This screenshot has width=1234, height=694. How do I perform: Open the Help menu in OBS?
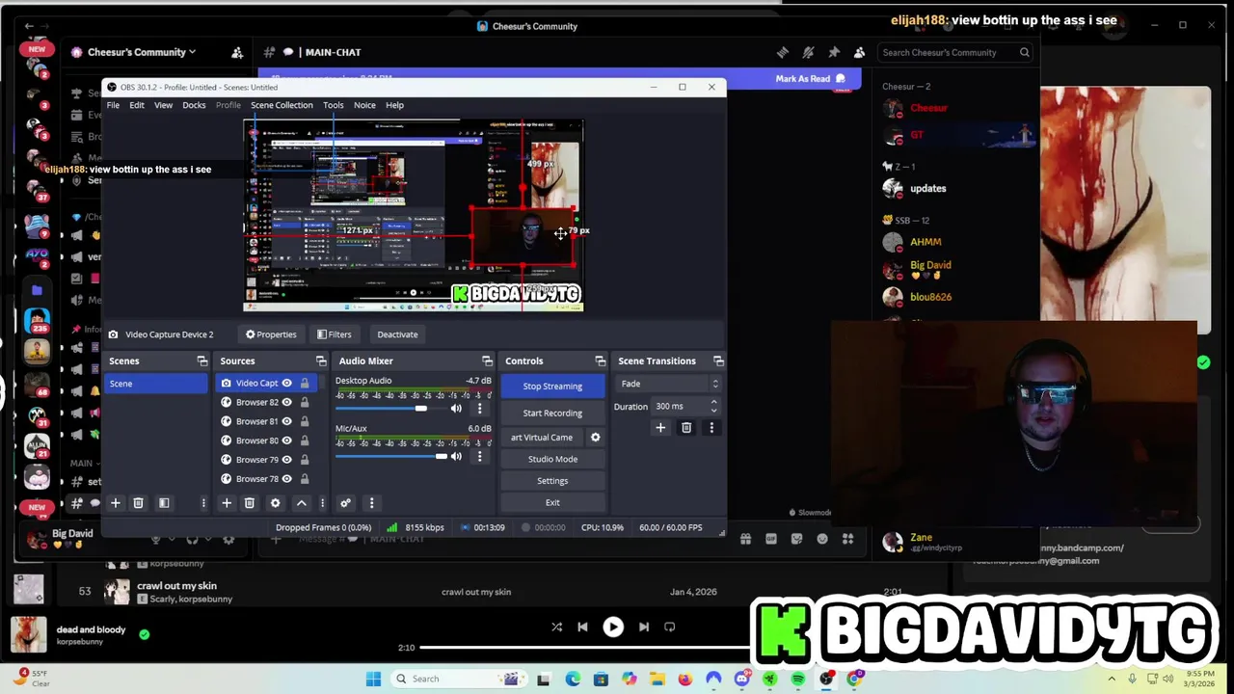point(394,105)
